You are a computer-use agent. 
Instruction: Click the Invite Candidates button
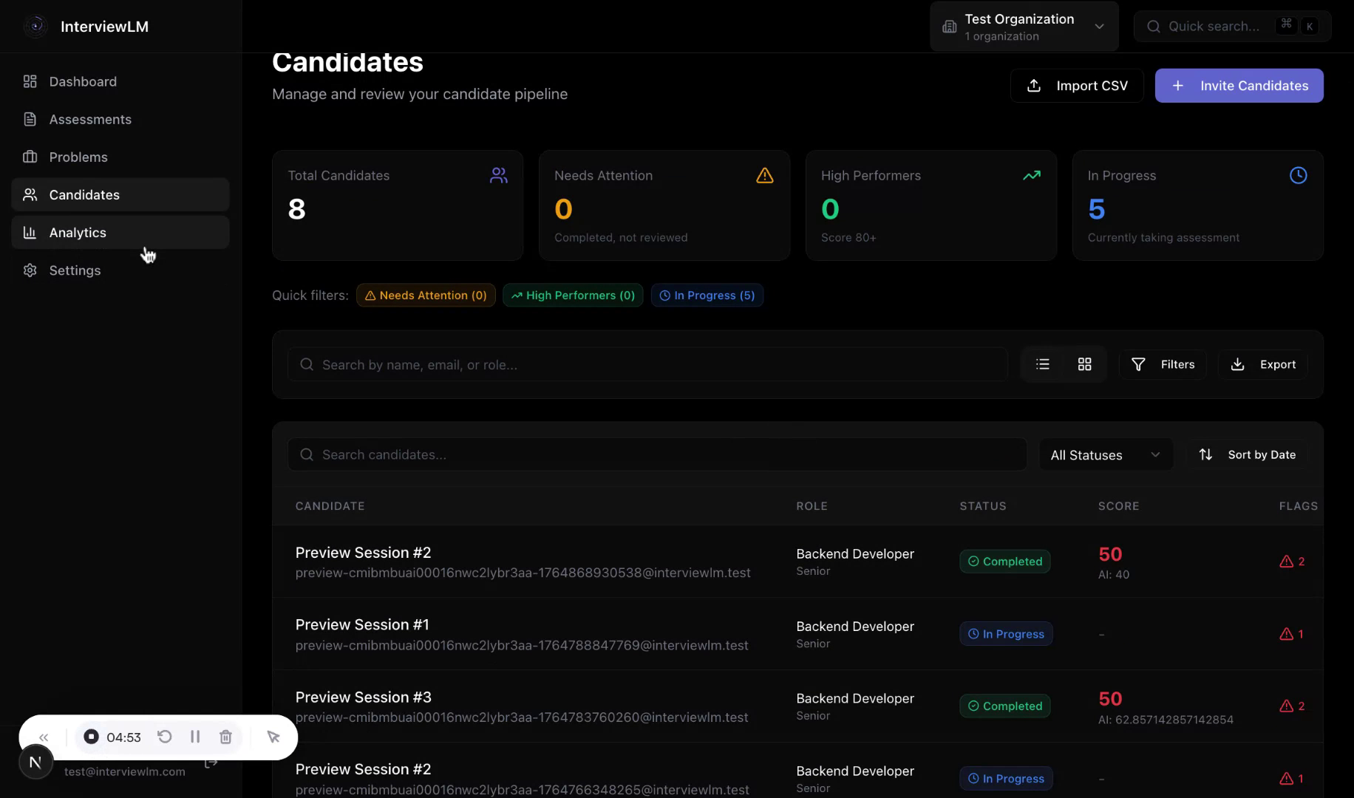pos(1238,85)
